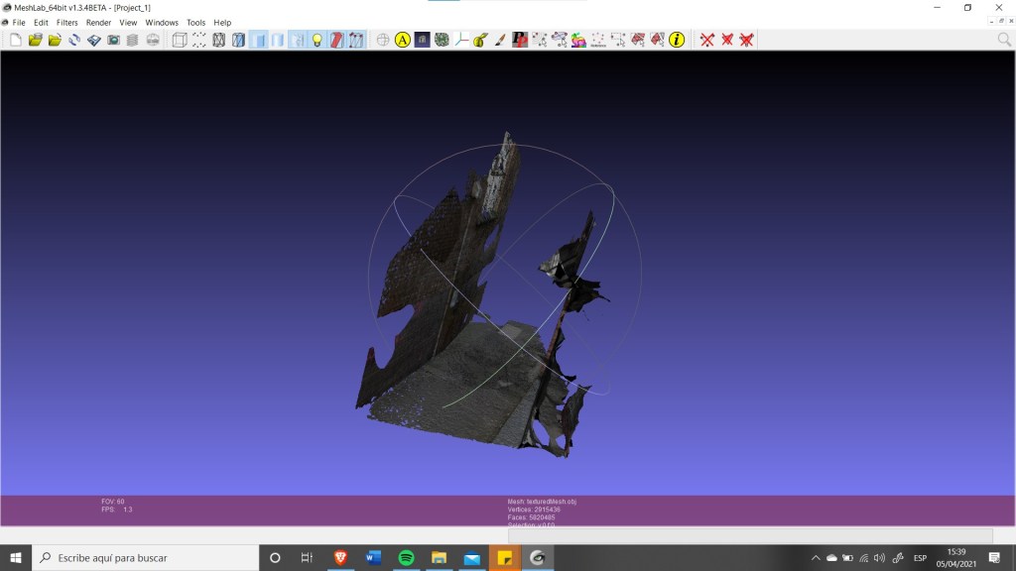Viewport: 1016px width, 571px height.
Task: Toggle the light bulb lighting button
Action: tap(317, 40)
